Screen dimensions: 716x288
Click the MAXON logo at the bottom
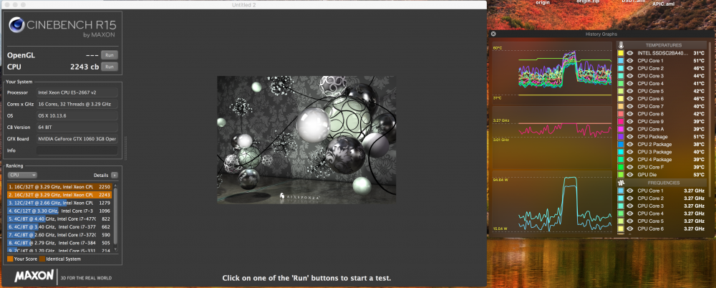34,276
